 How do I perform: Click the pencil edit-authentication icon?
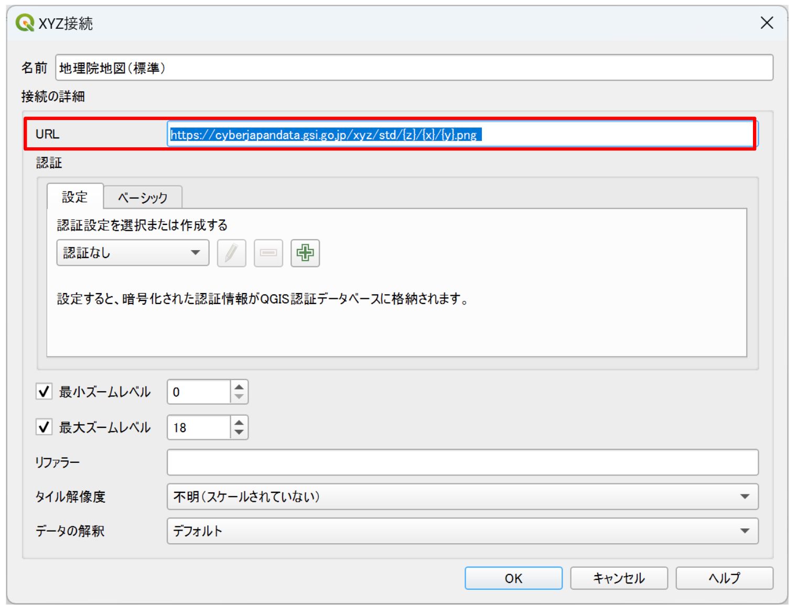[231, 253]
